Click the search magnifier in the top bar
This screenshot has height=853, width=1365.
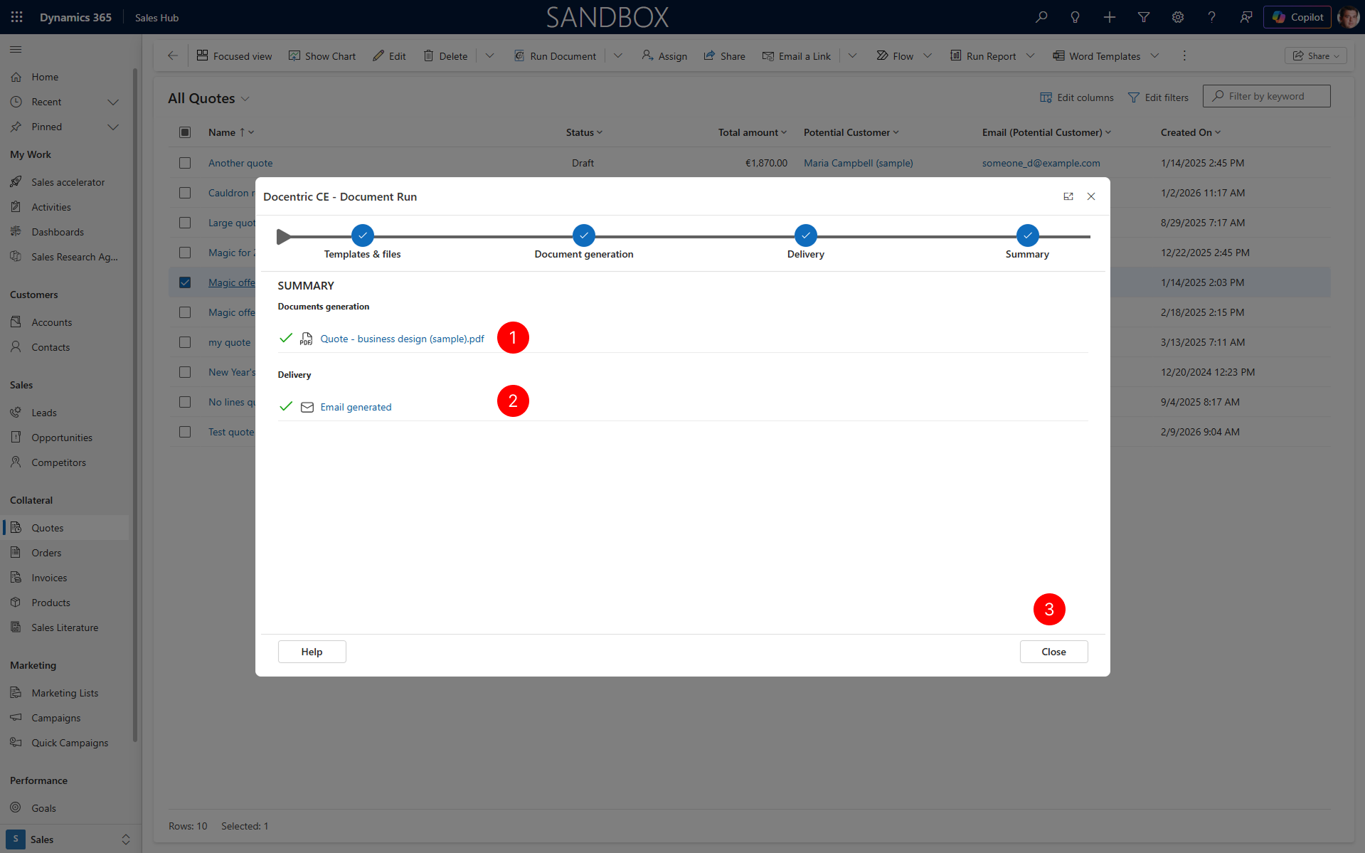click(x=1041, y=17)
